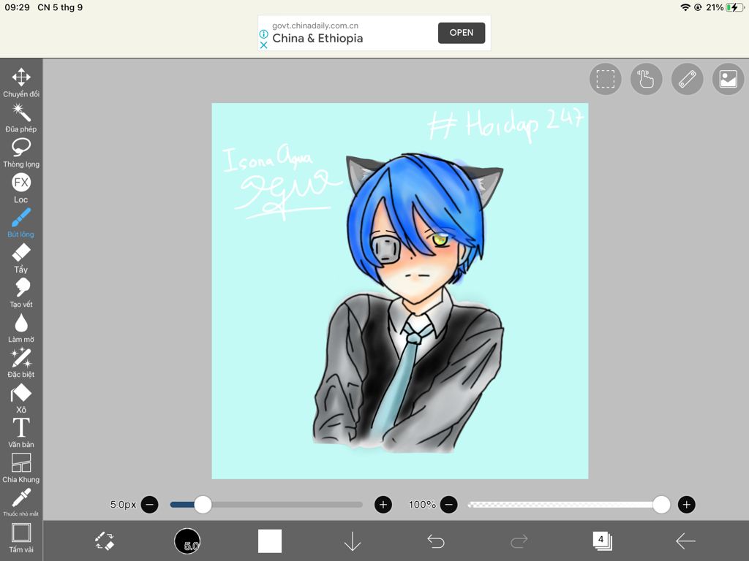
Task: Open the material image icon
Action: pos(729,79)
